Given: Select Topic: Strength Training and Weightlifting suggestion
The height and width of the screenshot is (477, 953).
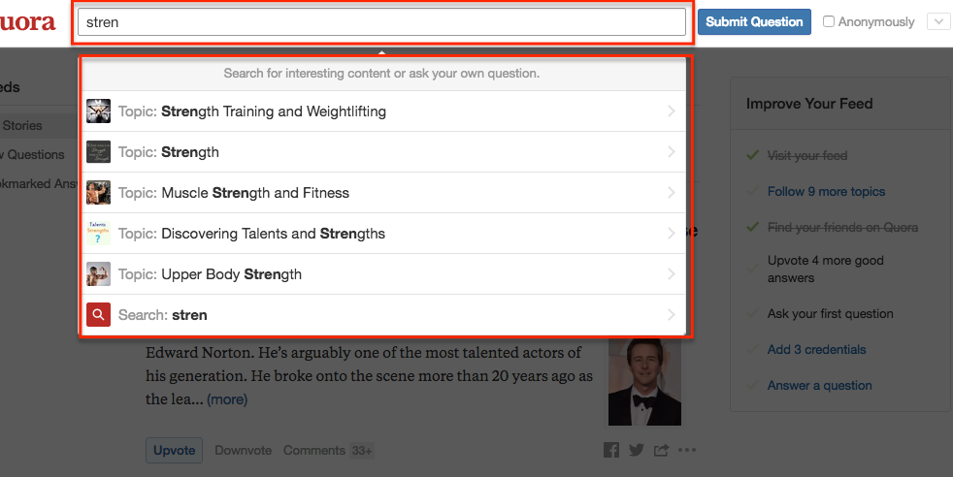Looking at the screenshot, I should point(383,111).
